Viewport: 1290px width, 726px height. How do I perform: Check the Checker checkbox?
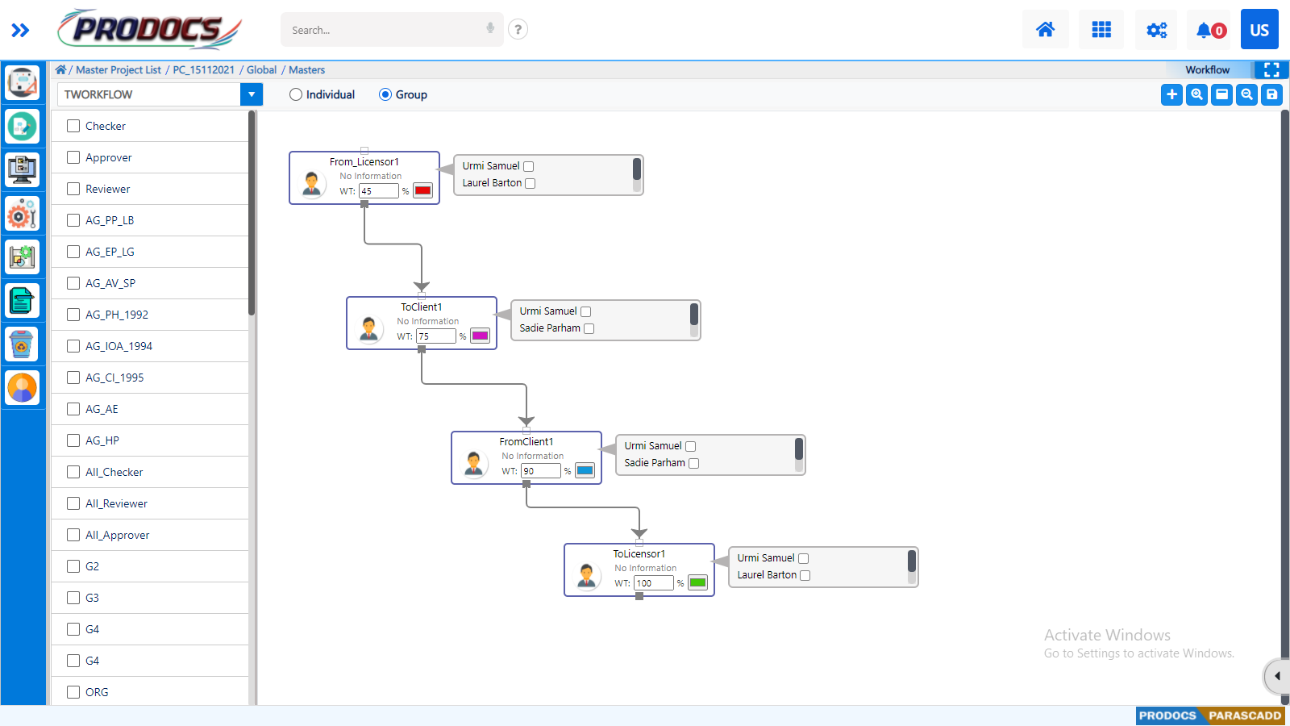click(73, 126)
